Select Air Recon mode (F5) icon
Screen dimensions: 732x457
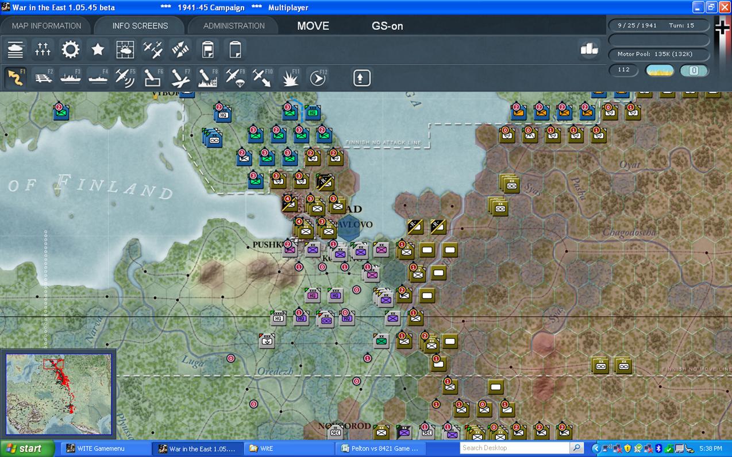click(x=125, y=78)
